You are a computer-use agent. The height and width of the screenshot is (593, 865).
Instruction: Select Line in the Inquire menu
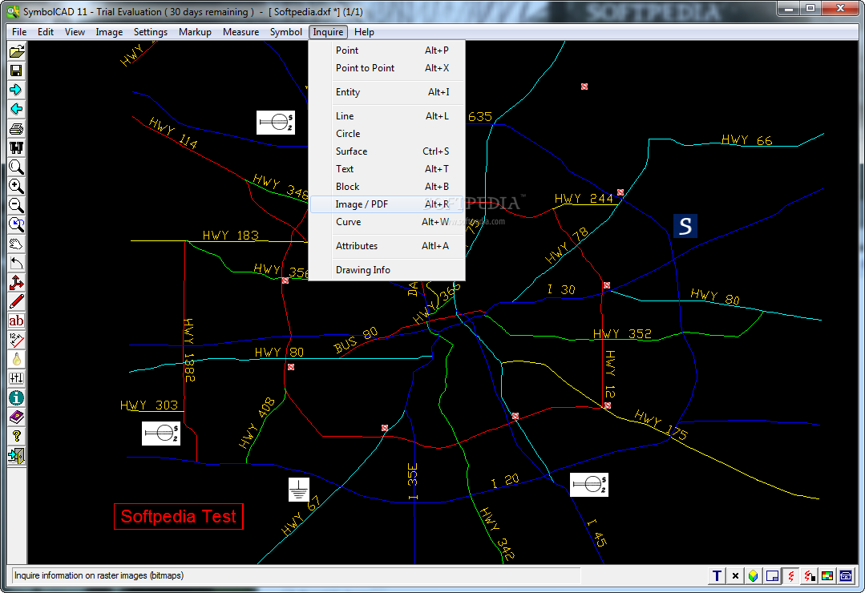(x=387, y=116)
